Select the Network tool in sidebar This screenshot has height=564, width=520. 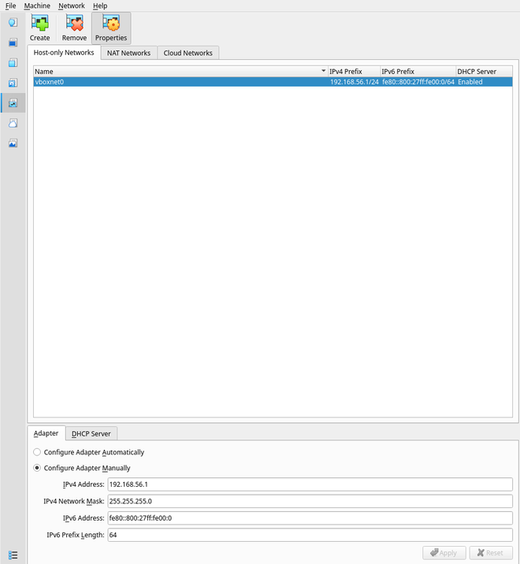point(13,103)
